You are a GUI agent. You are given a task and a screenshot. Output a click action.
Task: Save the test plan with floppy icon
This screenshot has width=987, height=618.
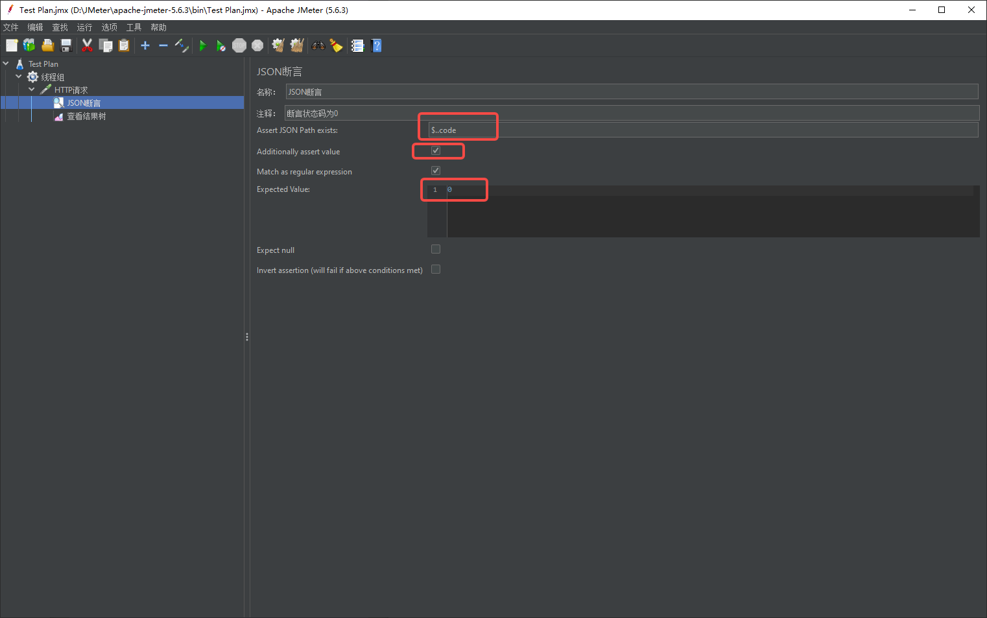point(65,45)
